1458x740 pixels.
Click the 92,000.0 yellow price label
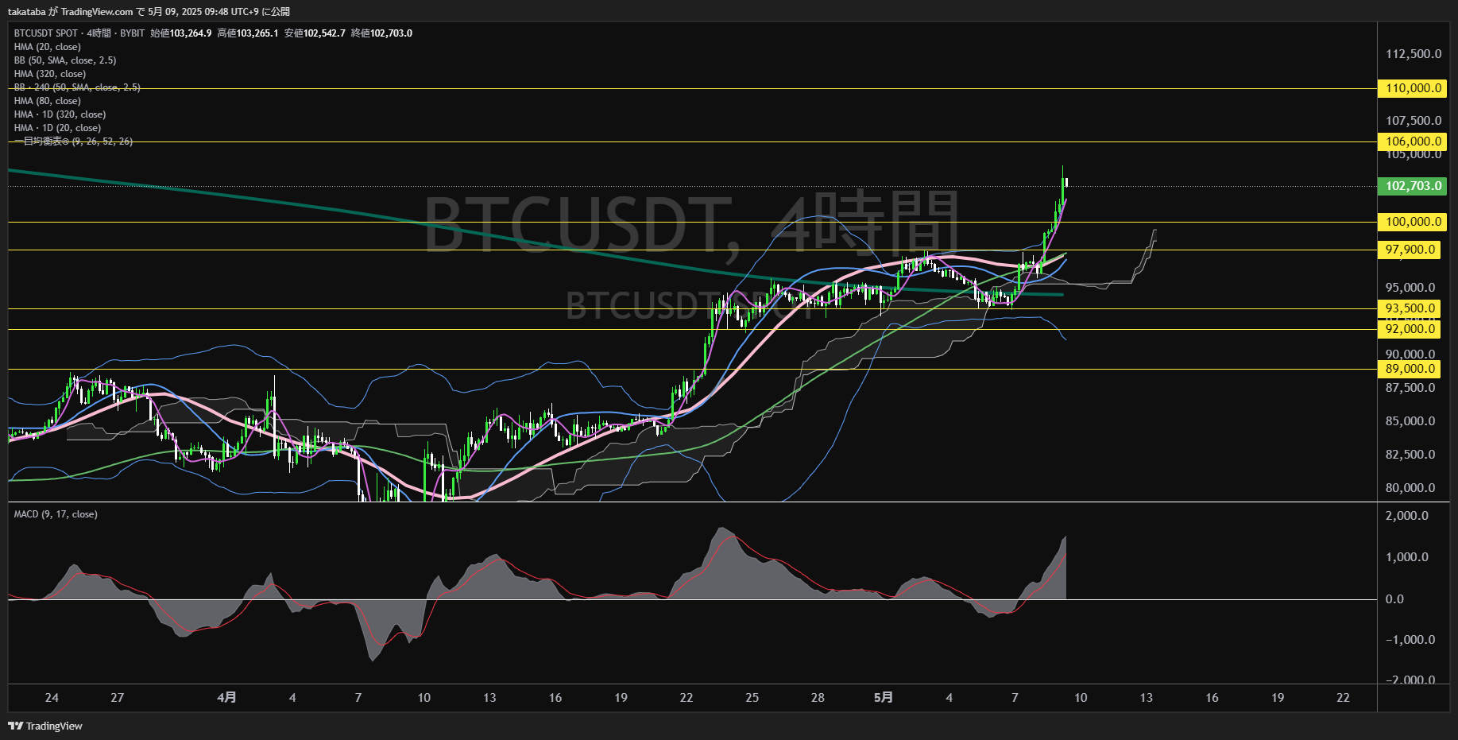click(1409, 329)
